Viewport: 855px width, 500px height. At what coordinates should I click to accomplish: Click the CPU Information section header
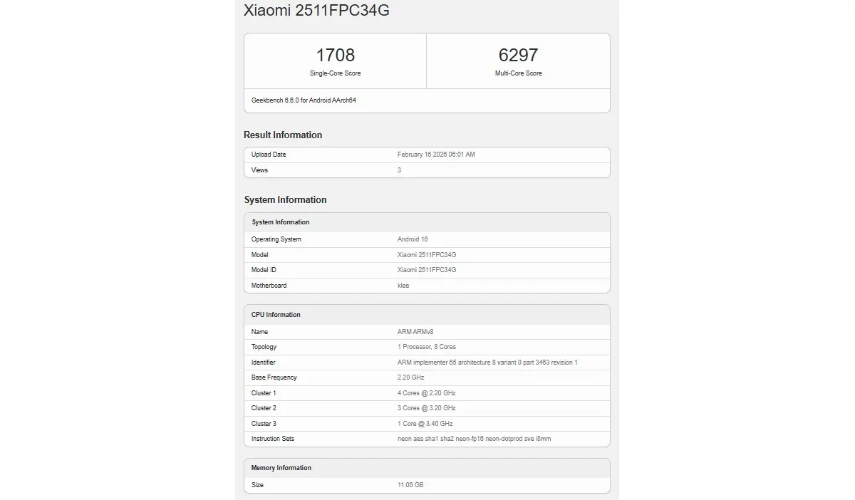click(x=275, y=314)
